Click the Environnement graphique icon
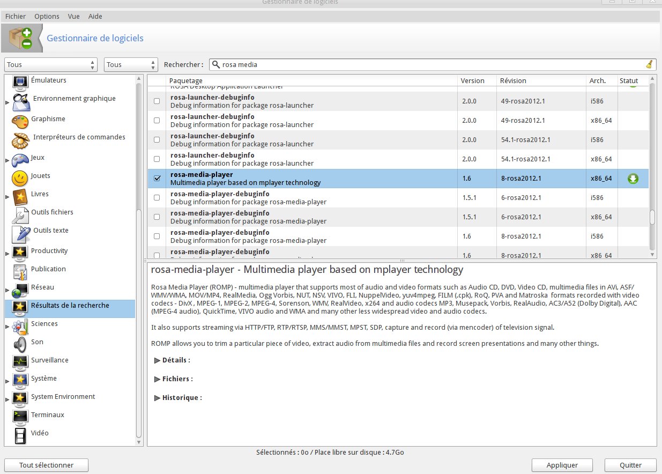Image resolution: width=662 pixels, height=474 pixels. click(21, 101)
